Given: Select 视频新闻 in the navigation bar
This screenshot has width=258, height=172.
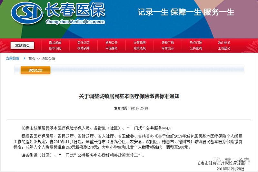Looking at the screenshot, I should tap(84, 48).
